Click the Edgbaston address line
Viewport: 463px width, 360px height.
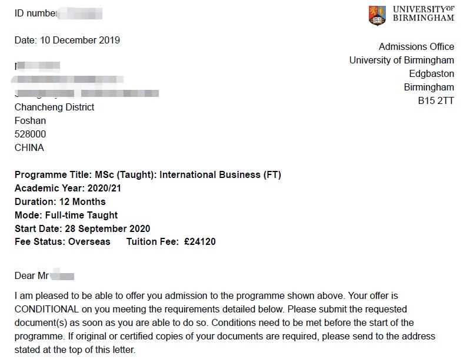(x=431, y=74)
